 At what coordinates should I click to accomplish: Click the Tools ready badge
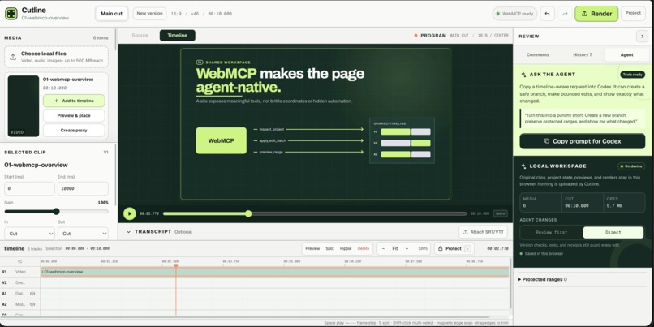click(x=632, y=75)
